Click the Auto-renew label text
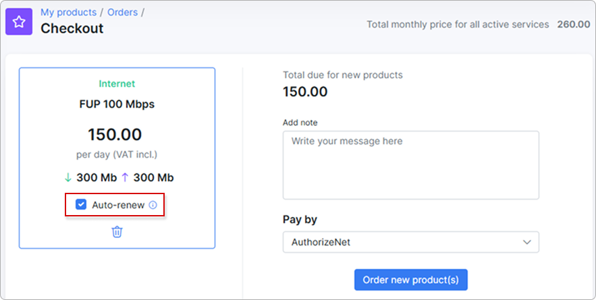This screenshot has height=300, width=596. [118, 205]
